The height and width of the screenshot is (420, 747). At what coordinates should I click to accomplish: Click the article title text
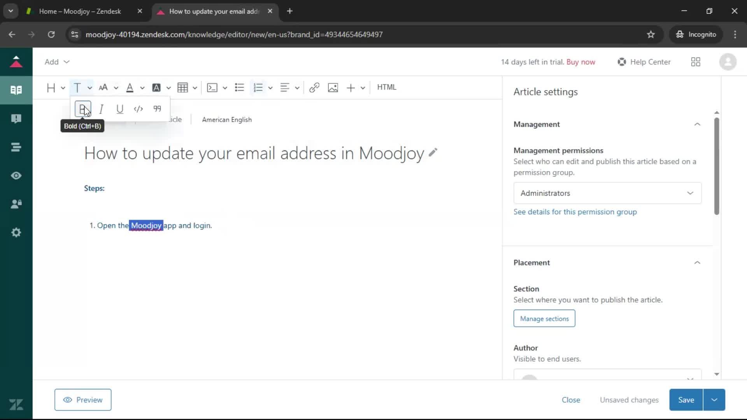point(254,153)
